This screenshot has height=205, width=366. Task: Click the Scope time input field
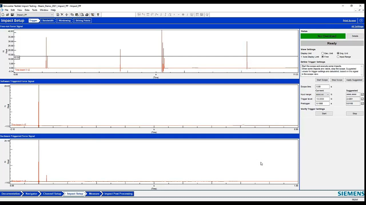click(x=323, y=87)
